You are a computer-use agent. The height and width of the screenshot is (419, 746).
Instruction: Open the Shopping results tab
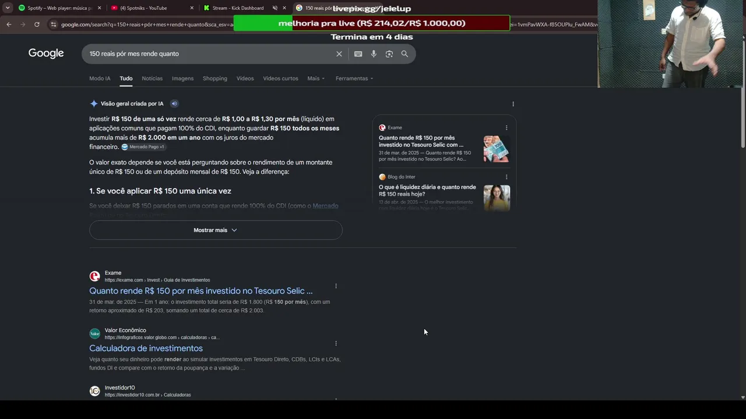point(215,79)
